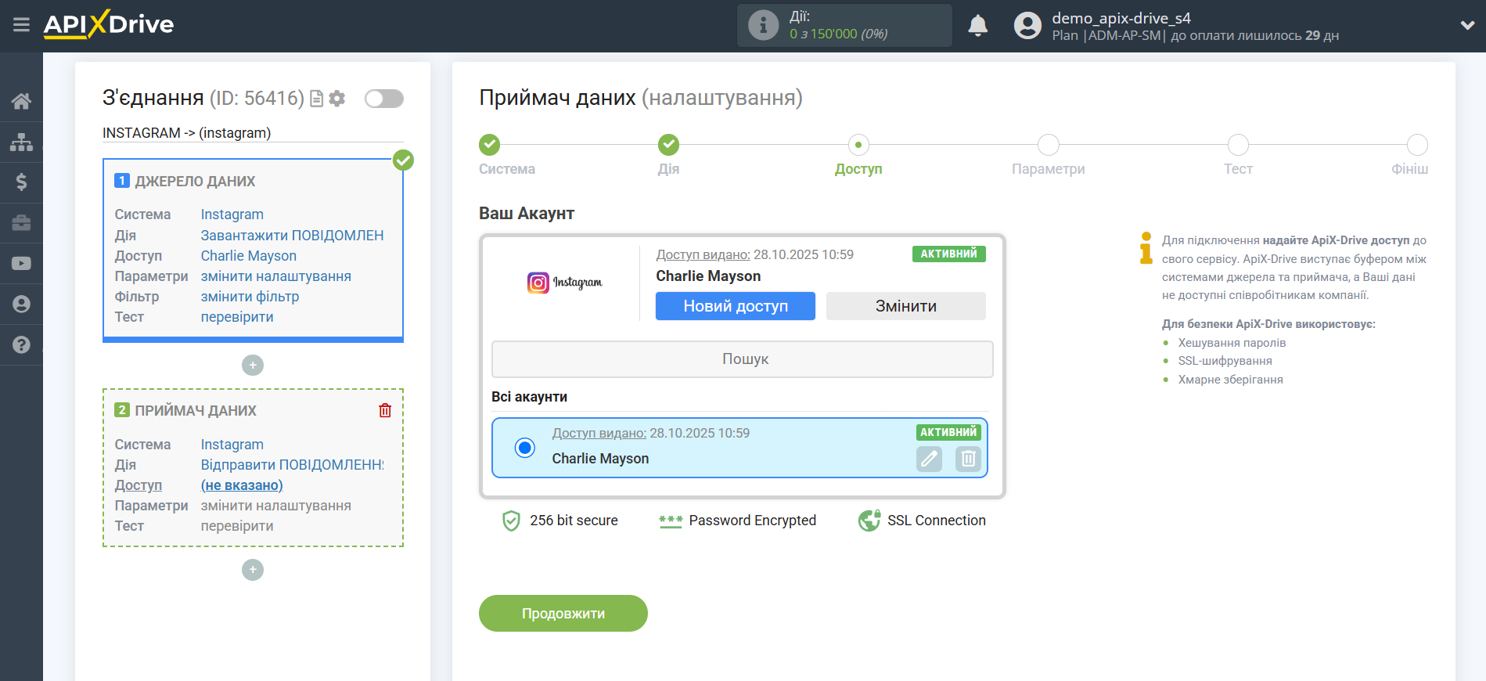Select the Charlie Mayson account radio button

click(525, 448)
